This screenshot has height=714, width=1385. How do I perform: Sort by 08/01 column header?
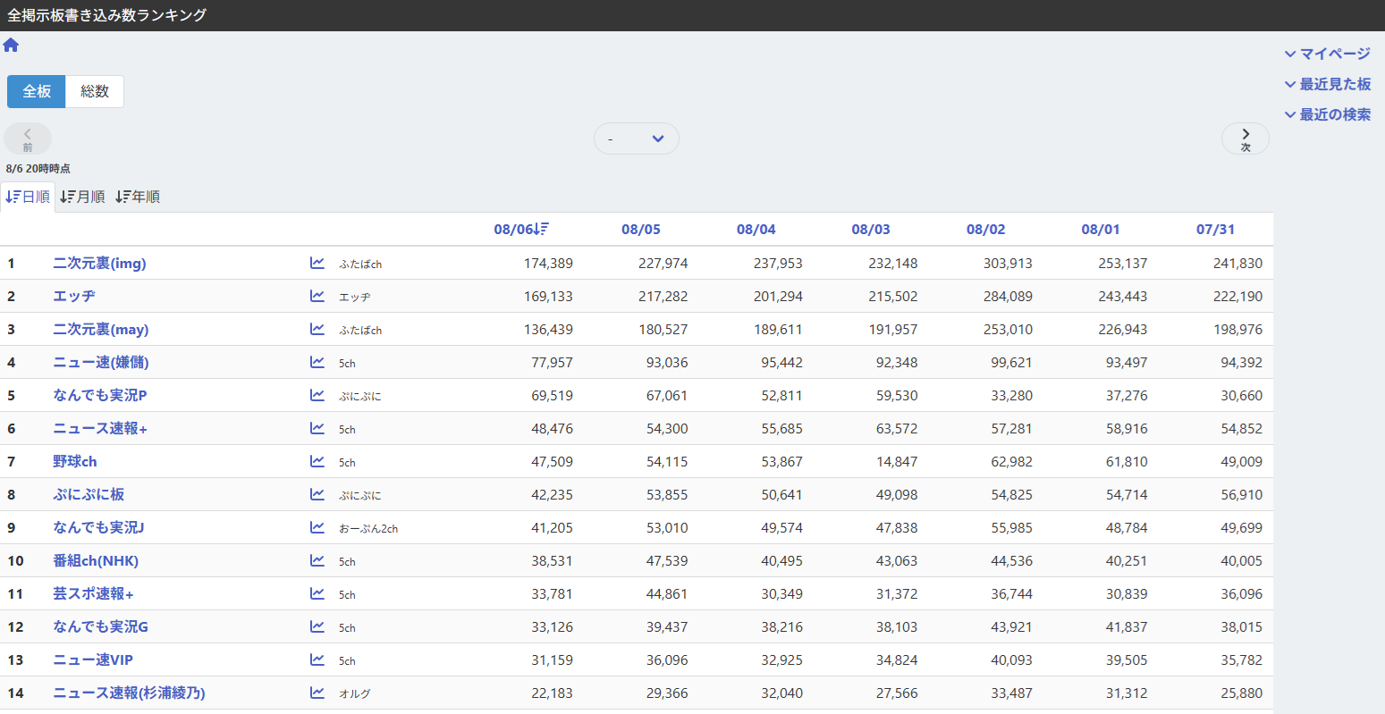(1101, 230)
